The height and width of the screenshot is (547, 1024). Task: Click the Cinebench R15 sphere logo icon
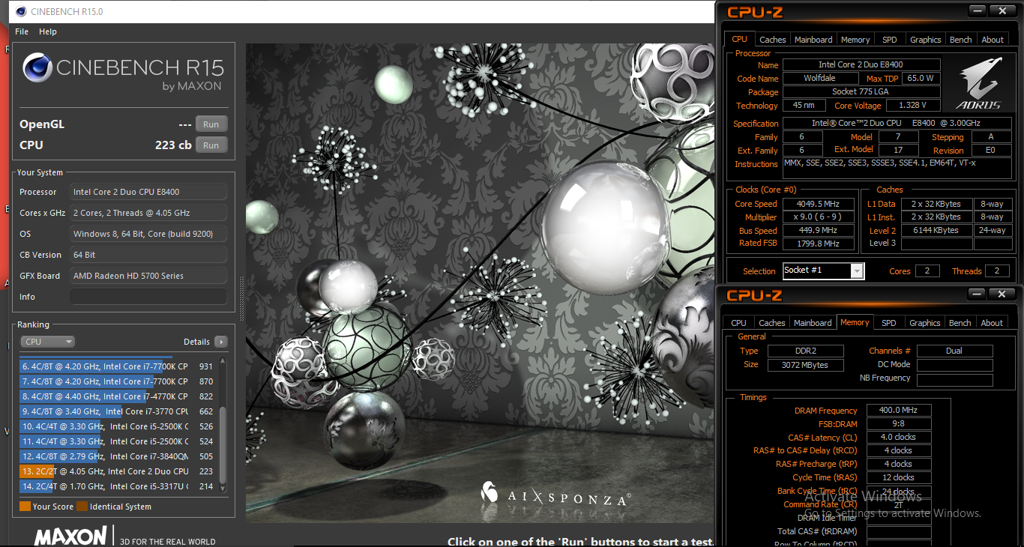[x=37, y=68]
